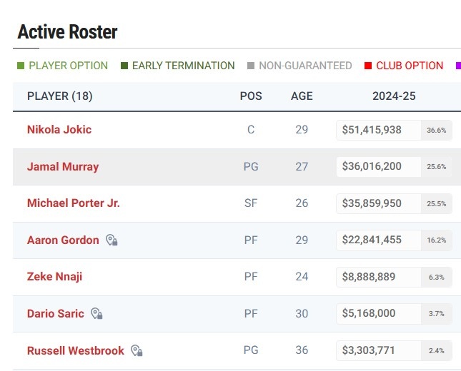Sort roster by the POS column header

point(251,96)
